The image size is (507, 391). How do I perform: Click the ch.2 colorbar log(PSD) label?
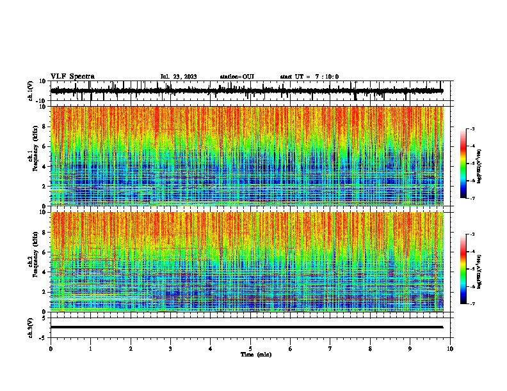coord(479,272)
